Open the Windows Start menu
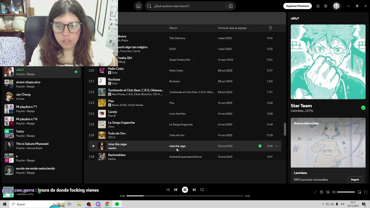The width and height of the screenshot is (370, 208). [x=4, y=204]
